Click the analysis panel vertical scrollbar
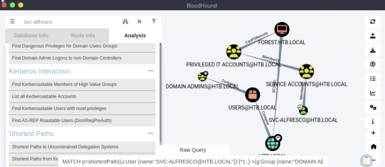The width and height of the screenshot is (385, 167). (x=160, y=92)
